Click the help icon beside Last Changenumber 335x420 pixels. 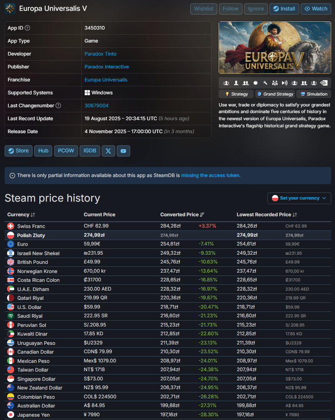(x=58, y=106)
